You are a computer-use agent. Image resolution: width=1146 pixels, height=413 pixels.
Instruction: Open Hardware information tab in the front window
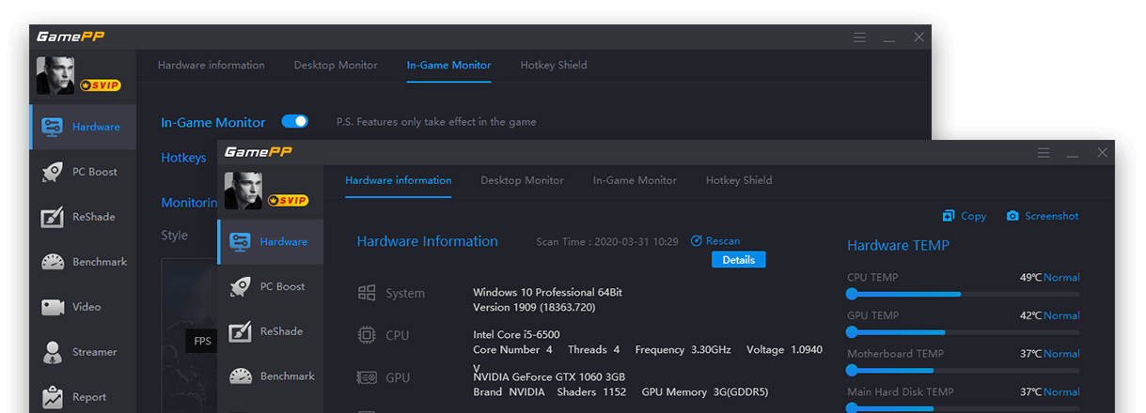coord(398,180)
